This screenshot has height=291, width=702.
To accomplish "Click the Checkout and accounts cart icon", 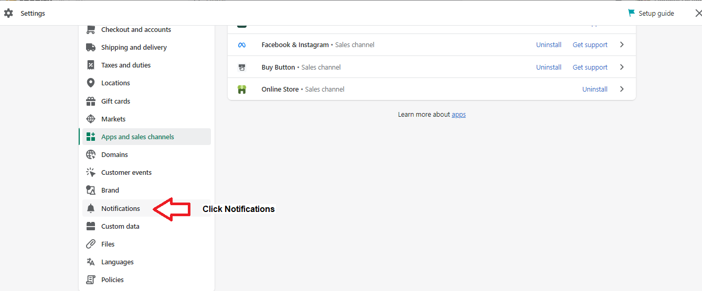I will pos(91,30).
